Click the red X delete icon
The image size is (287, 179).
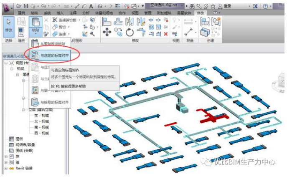coord(165,34)
